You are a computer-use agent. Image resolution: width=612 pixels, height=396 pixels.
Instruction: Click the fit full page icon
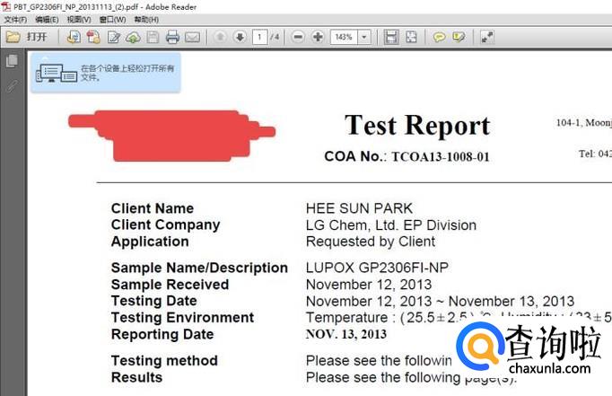pyautogui.click(x=411, y=37)
